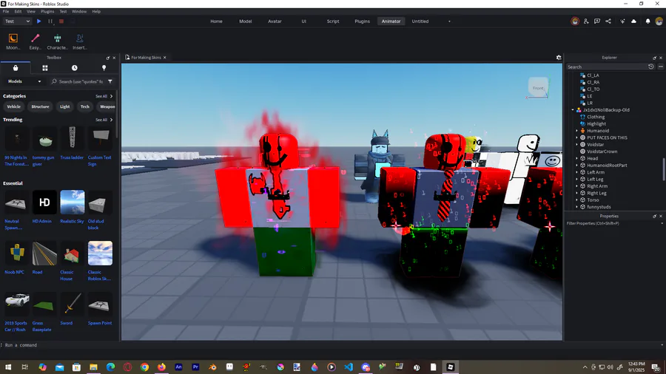Expand the Head part in Explorer
The height and width of the screenshot is (374, 666).
pyautogui.click(x=576, y=159)
